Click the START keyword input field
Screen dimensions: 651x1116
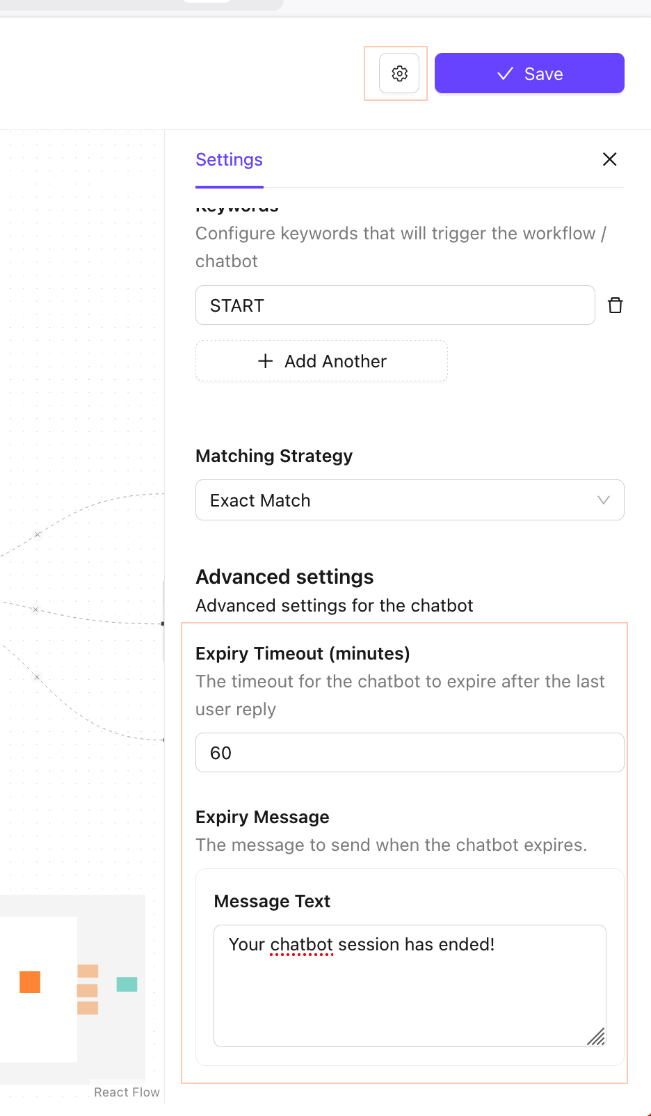(x=394, y=305)
